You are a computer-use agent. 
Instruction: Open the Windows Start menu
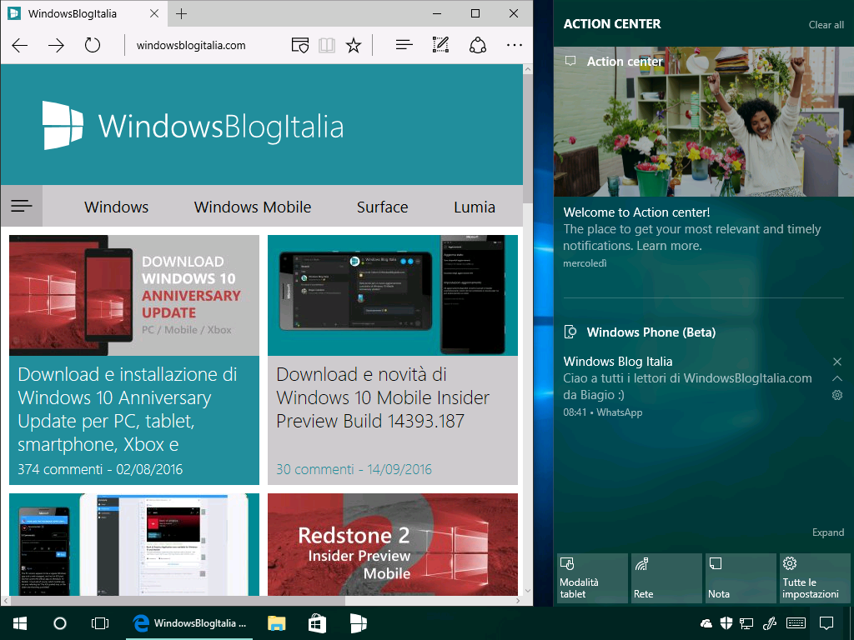tap(20, 623)
